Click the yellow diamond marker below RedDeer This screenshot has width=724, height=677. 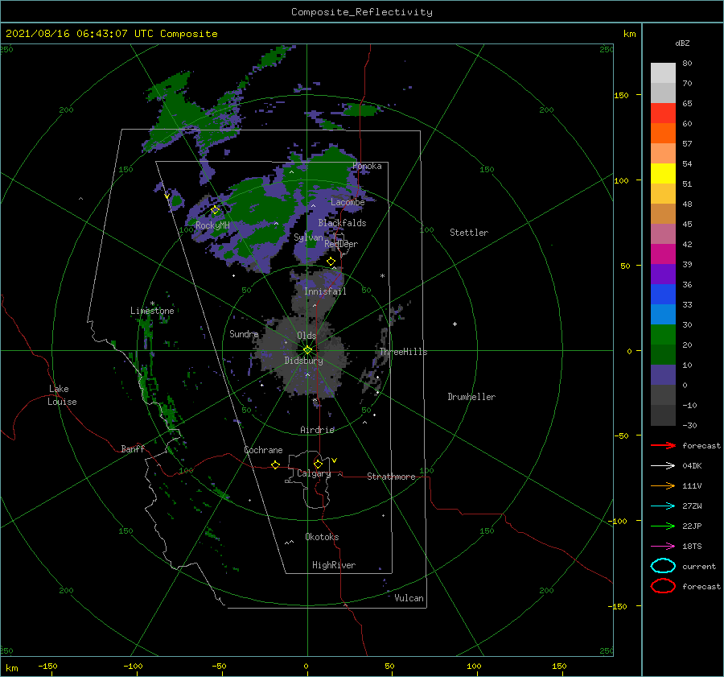tap(331, 262)
